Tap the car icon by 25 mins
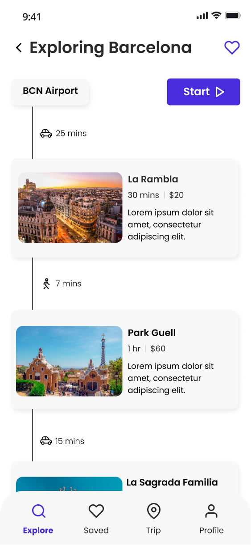 pyautogui.click(x=46, y=133)
